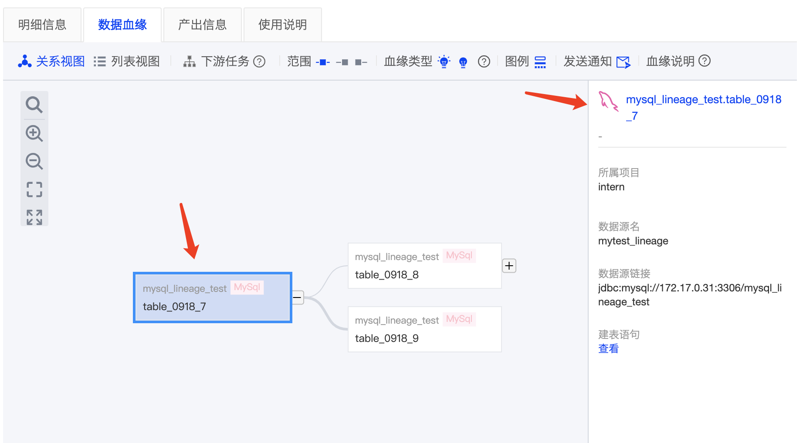803x443 pixels.
Task: Collapse the table_0918_7 node's children
Action: point(298,298)
